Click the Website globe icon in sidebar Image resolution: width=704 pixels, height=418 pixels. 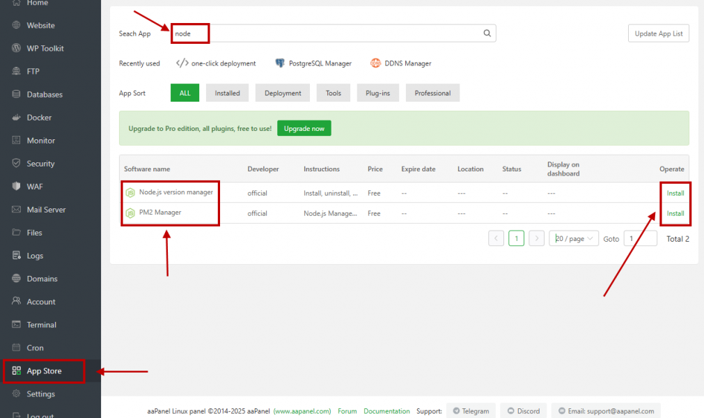tap(16, 25)
